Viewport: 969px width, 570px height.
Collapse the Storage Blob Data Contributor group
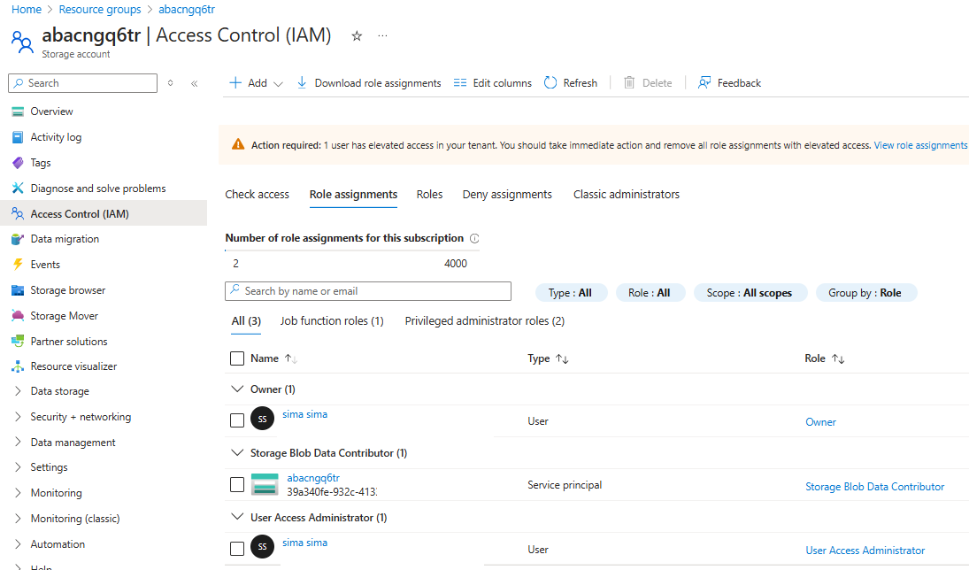point(236,452)
